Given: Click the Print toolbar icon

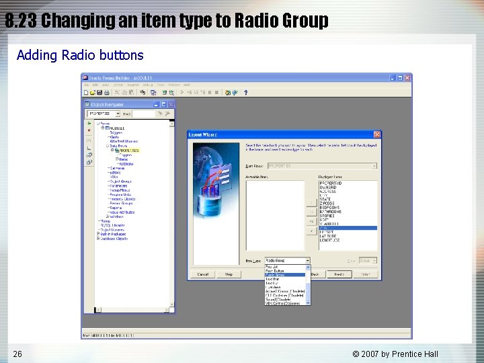Looking at the screenshot, I should click(x=107, y=93).
